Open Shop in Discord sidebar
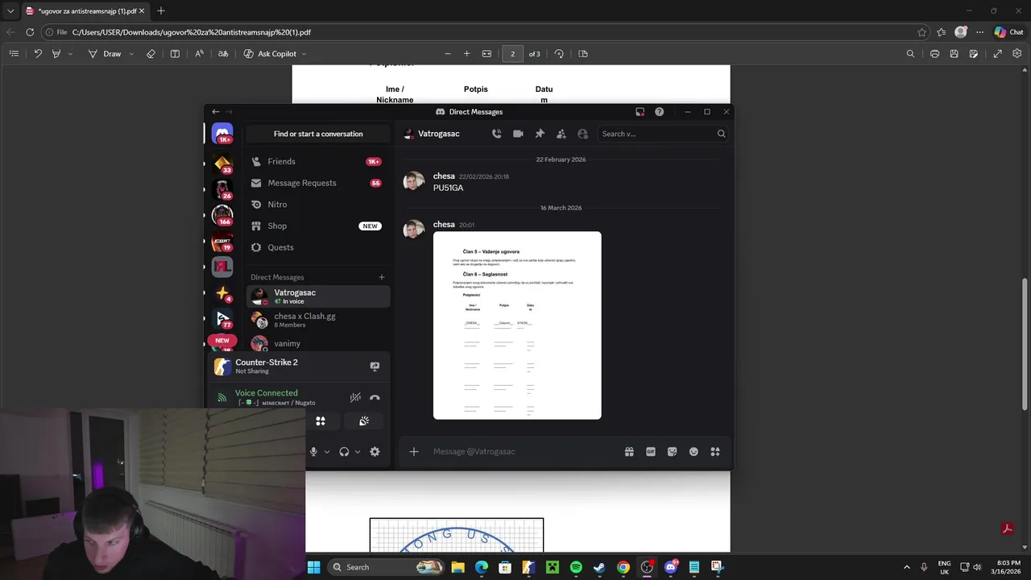The width and height of the screenshot is (1031, 580). pyautogui.click(x=317, y=226)
